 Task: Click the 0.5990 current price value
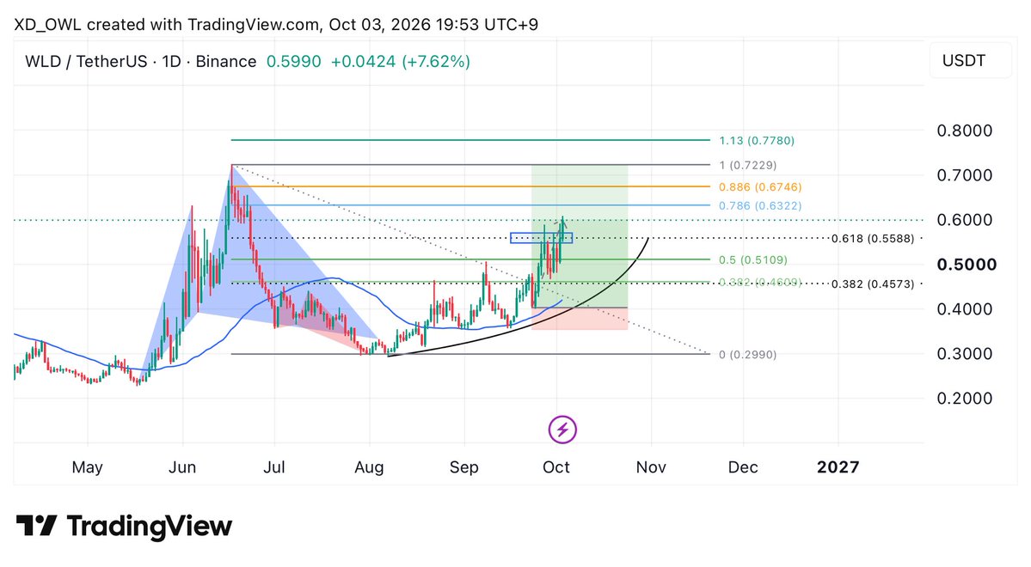pos(294,62)
